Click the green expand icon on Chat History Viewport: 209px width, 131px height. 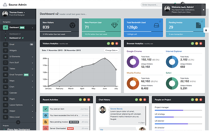136,100
